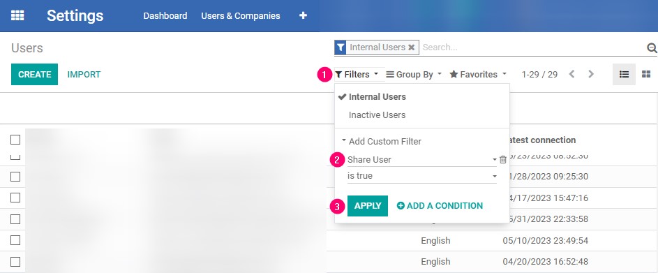The image size is (658, 273).
Task: Go to the previous page arrow
Action: tap(571, 74)
